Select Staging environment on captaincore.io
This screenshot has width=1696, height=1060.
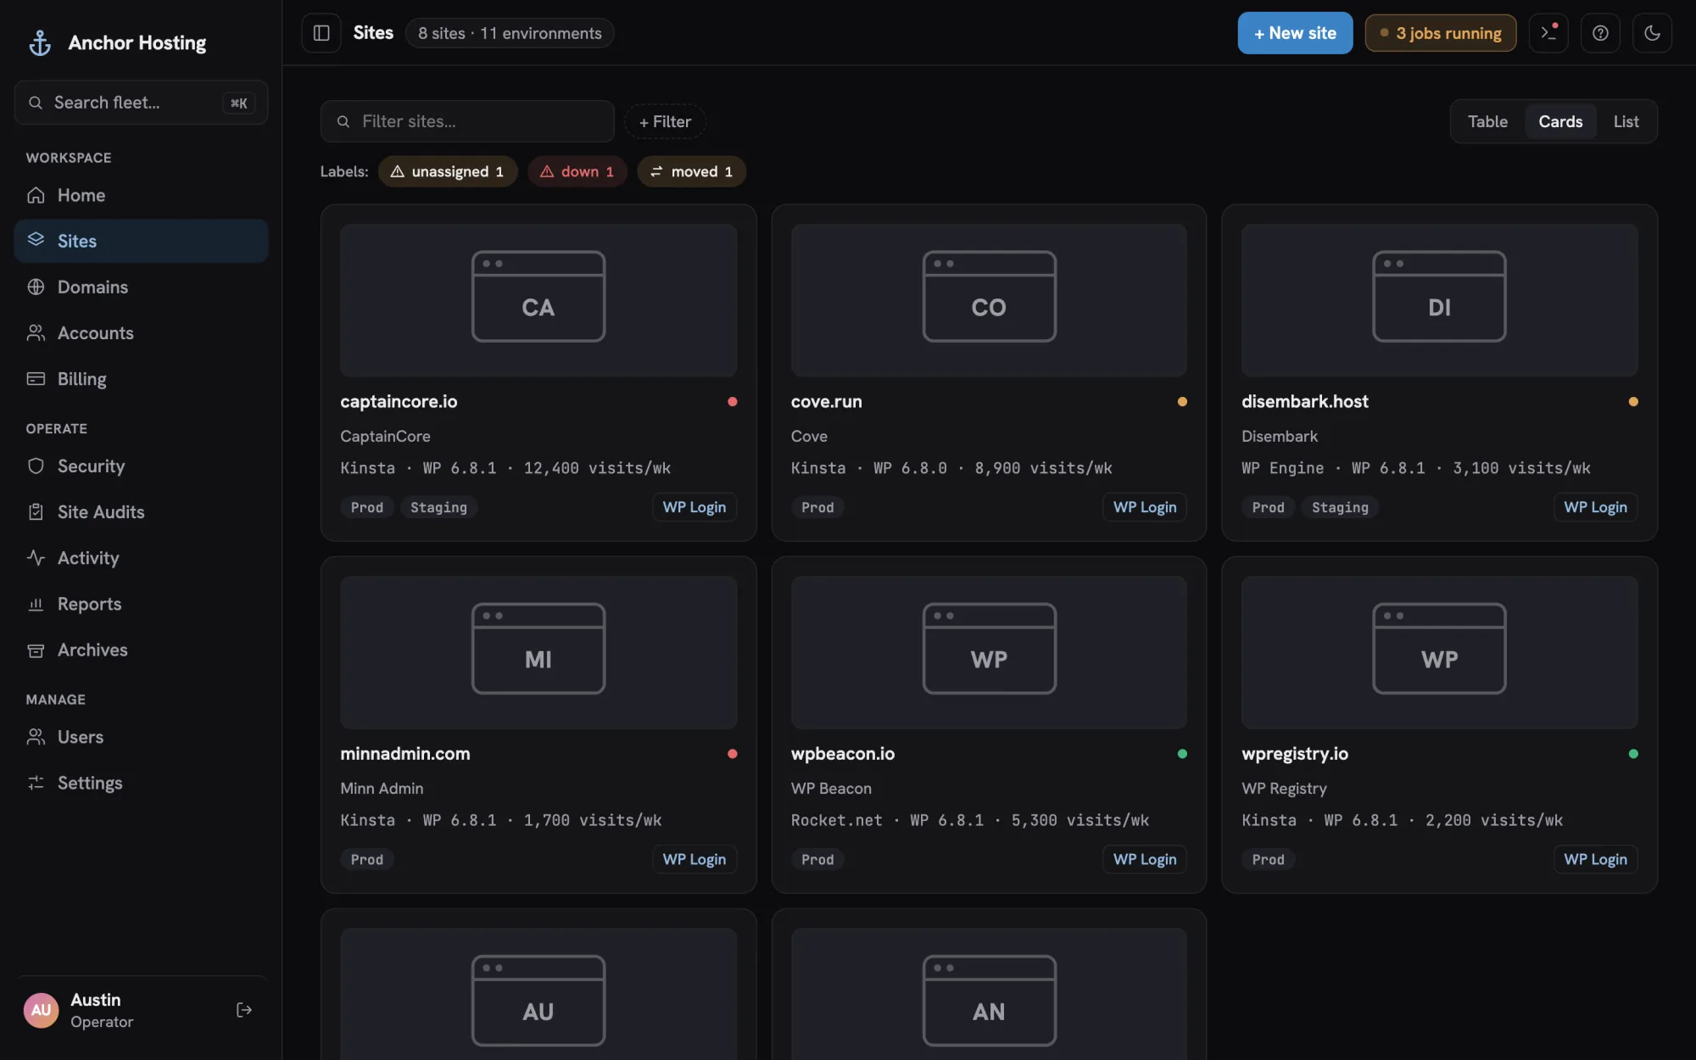point(438,507)
